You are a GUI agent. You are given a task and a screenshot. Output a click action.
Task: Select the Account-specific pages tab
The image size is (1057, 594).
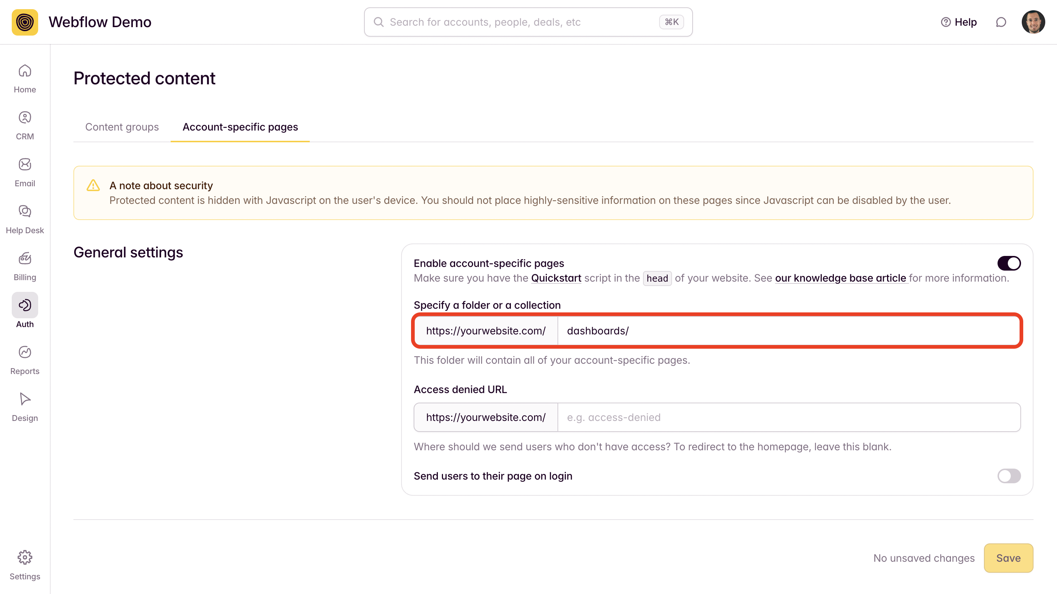tap(240, 127)
